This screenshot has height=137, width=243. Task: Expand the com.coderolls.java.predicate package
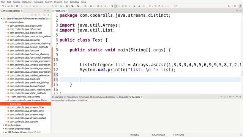coord(6,79)
